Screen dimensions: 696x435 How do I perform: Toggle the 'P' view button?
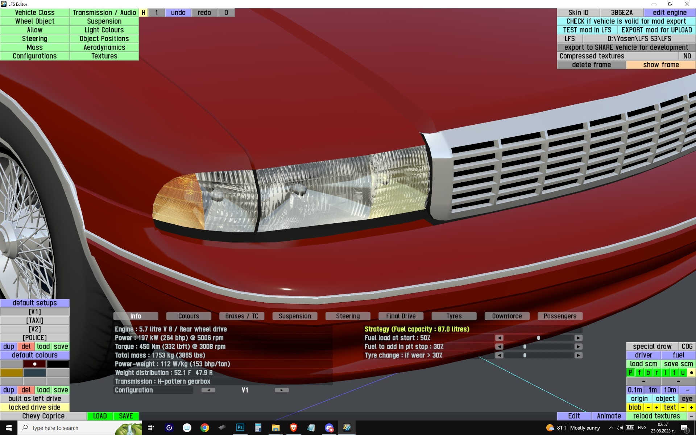(x=630, y=373)
